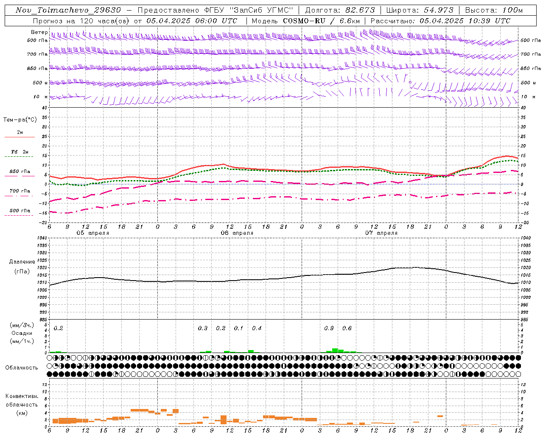
Task: Click the '0.4' precipitation amount
Action: [257, 328]
